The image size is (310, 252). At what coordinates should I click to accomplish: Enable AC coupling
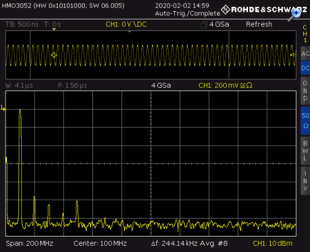click(305, 53)
